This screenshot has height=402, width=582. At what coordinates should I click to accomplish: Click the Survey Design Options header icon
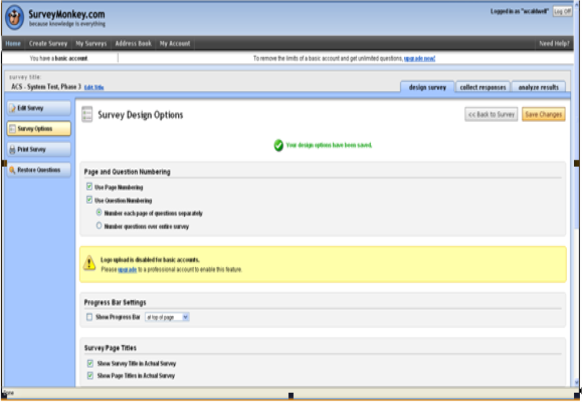[x=87, y=115]
